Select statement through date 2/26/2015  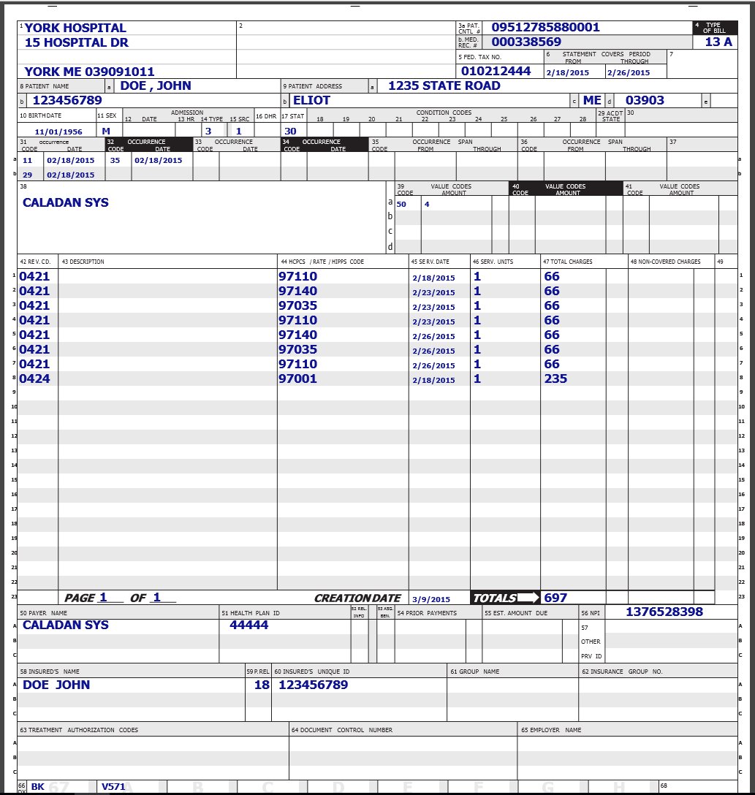[629, 72]
